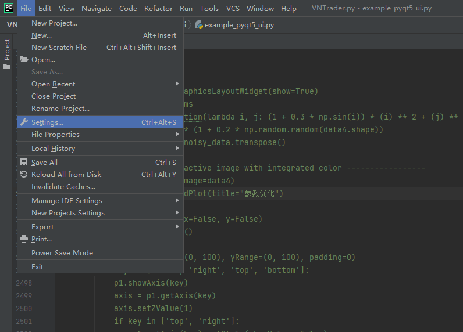
Task: Open the Refactor menu
Action: tap(158, 9)
